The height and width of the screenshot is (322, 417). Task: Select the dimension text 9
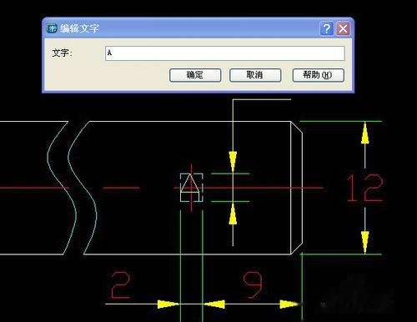[253, 285]
